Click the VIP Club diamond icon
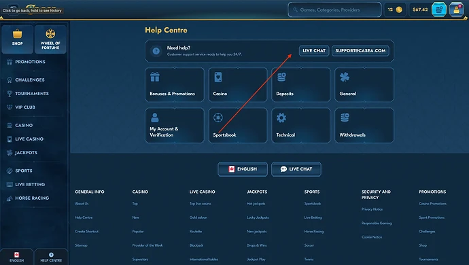This screenshot has width=469, height=265. (10, 107)
